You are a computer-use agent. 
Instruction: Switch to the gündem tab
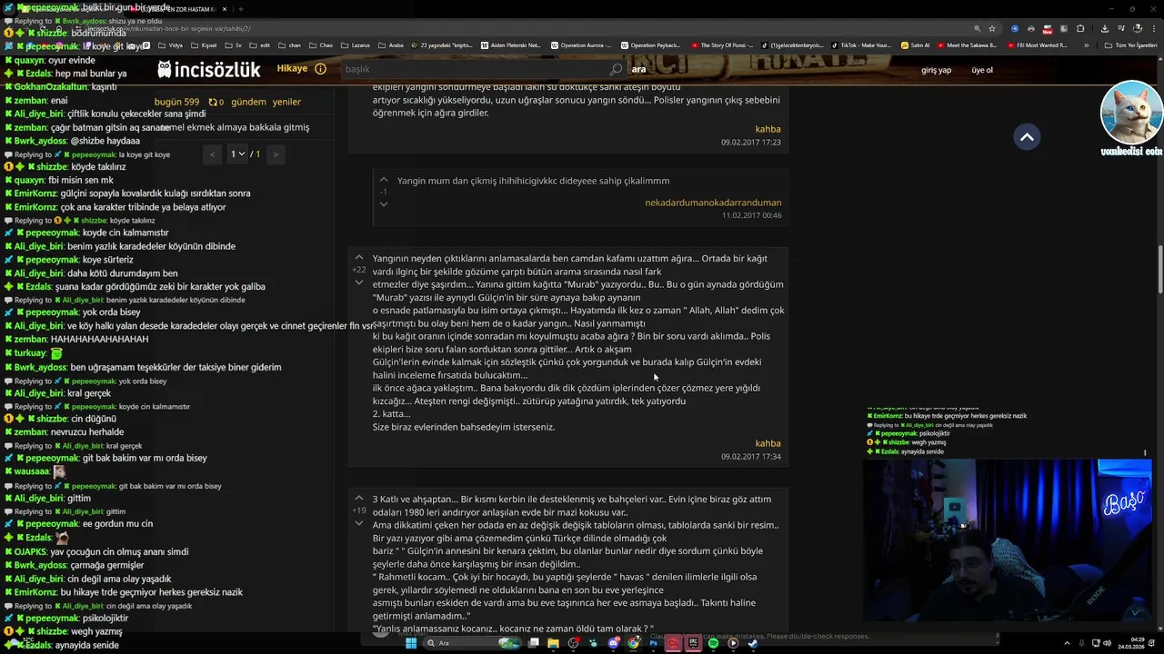[248, 102]
